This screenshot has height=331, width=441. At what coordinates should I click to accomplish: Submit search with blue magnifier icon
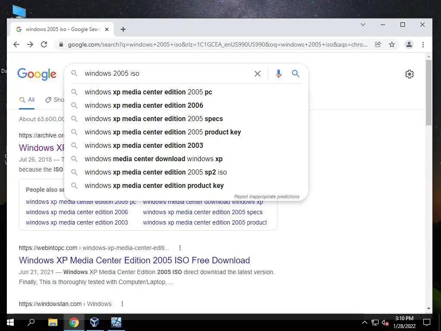tap(295, 73)
